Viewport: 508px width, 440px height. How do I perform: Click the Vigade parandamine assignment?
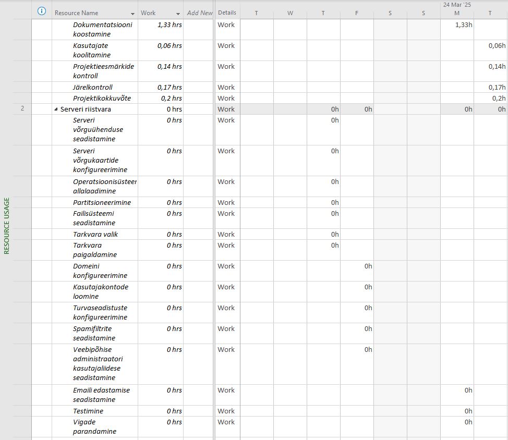click(94, 426)
